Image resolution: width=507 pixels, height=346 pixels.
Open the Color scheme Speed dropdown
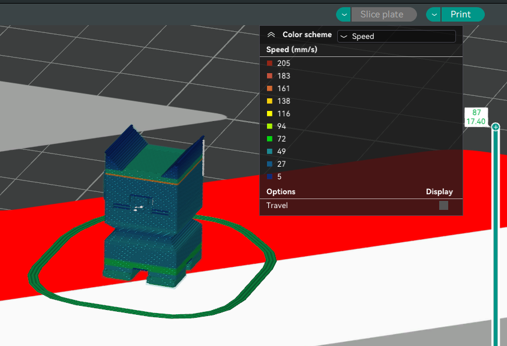[x=397, y=36]
